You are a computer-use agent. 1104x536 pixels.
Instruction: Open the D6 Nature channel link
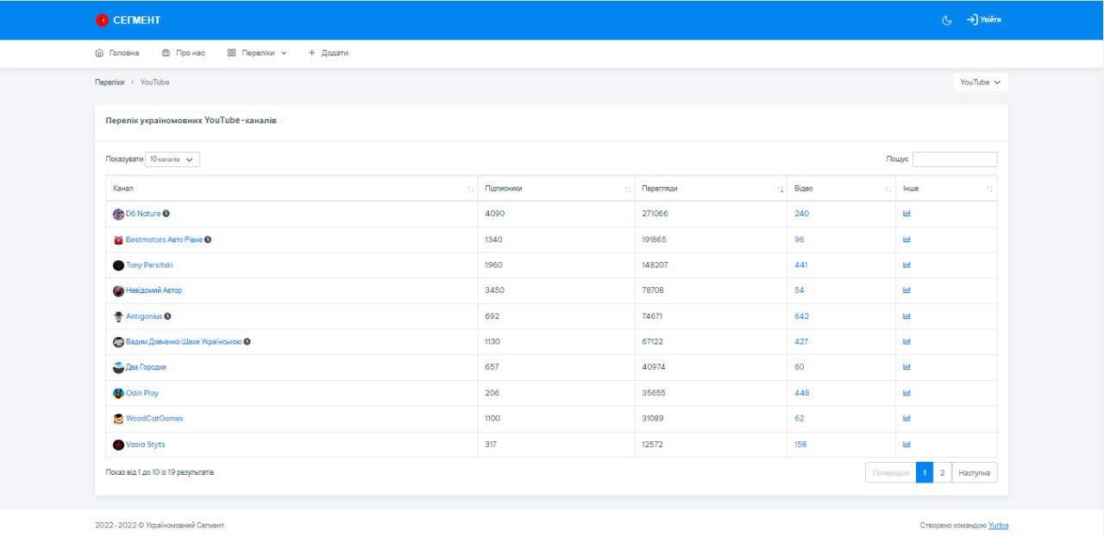coord(143,214)
